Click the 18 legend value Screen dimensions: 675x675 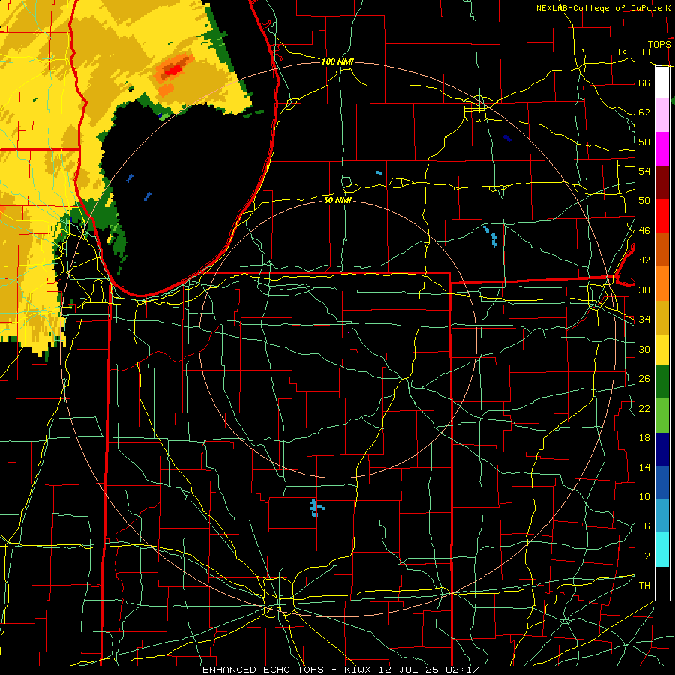click(644, 438)
